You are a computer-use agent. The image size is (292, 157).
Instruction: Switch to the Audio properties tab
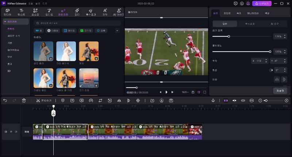(227, 13)
